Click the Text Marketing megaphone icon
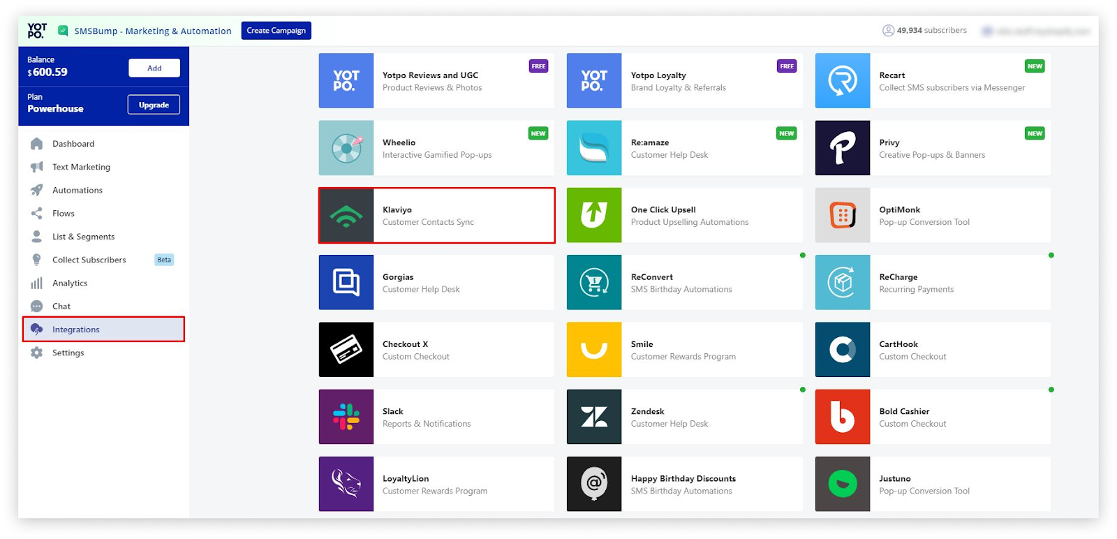Screen dimensions: 1117x539 coord(37,167)
